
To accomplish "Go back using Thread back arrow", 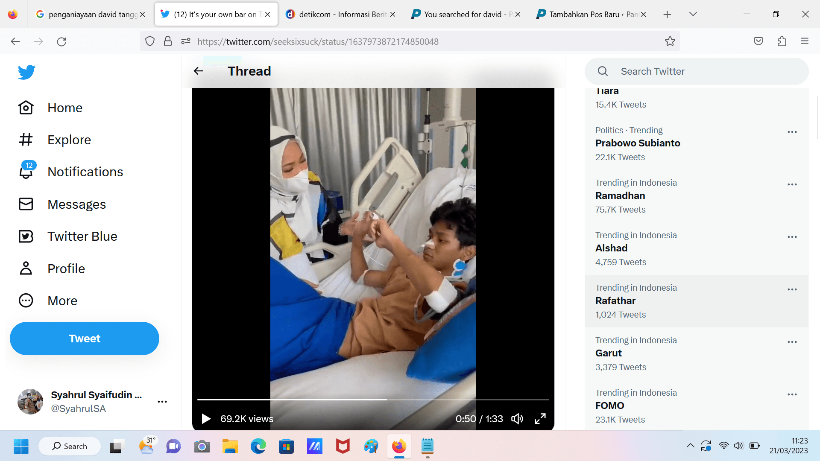I will pyautogui.click(x=198, y=71).
